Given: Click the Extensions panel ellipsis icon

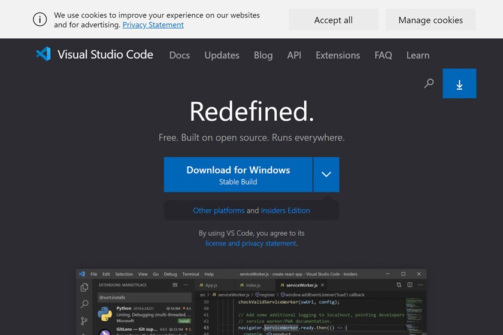Looking at the screenshot, I should tap(186, 285).
